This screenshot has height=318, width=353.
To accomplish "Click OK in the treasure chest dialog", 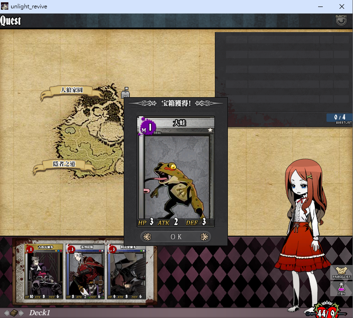I will click(176, 237).
